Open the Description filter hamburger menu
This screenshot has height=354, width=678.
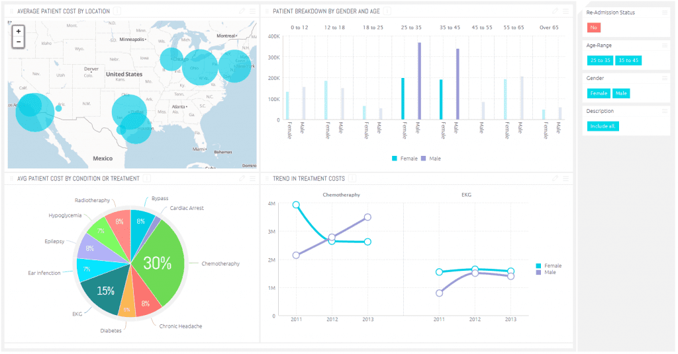click(x=665, y=111)
